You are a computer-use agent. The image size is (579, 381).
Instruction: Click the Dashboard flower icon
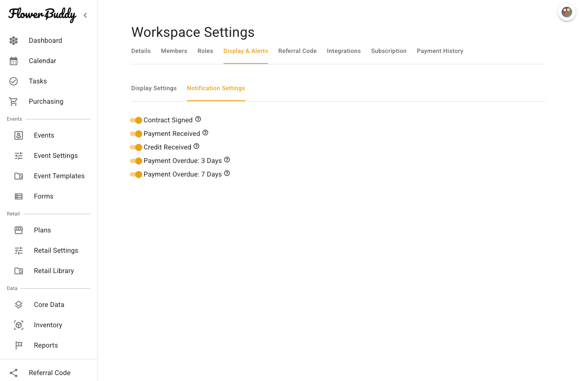point(14,41)
